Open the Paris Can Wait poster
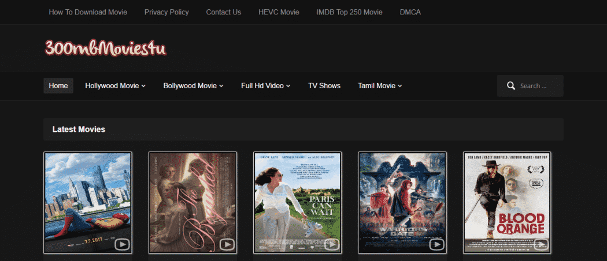 point(298,202)
